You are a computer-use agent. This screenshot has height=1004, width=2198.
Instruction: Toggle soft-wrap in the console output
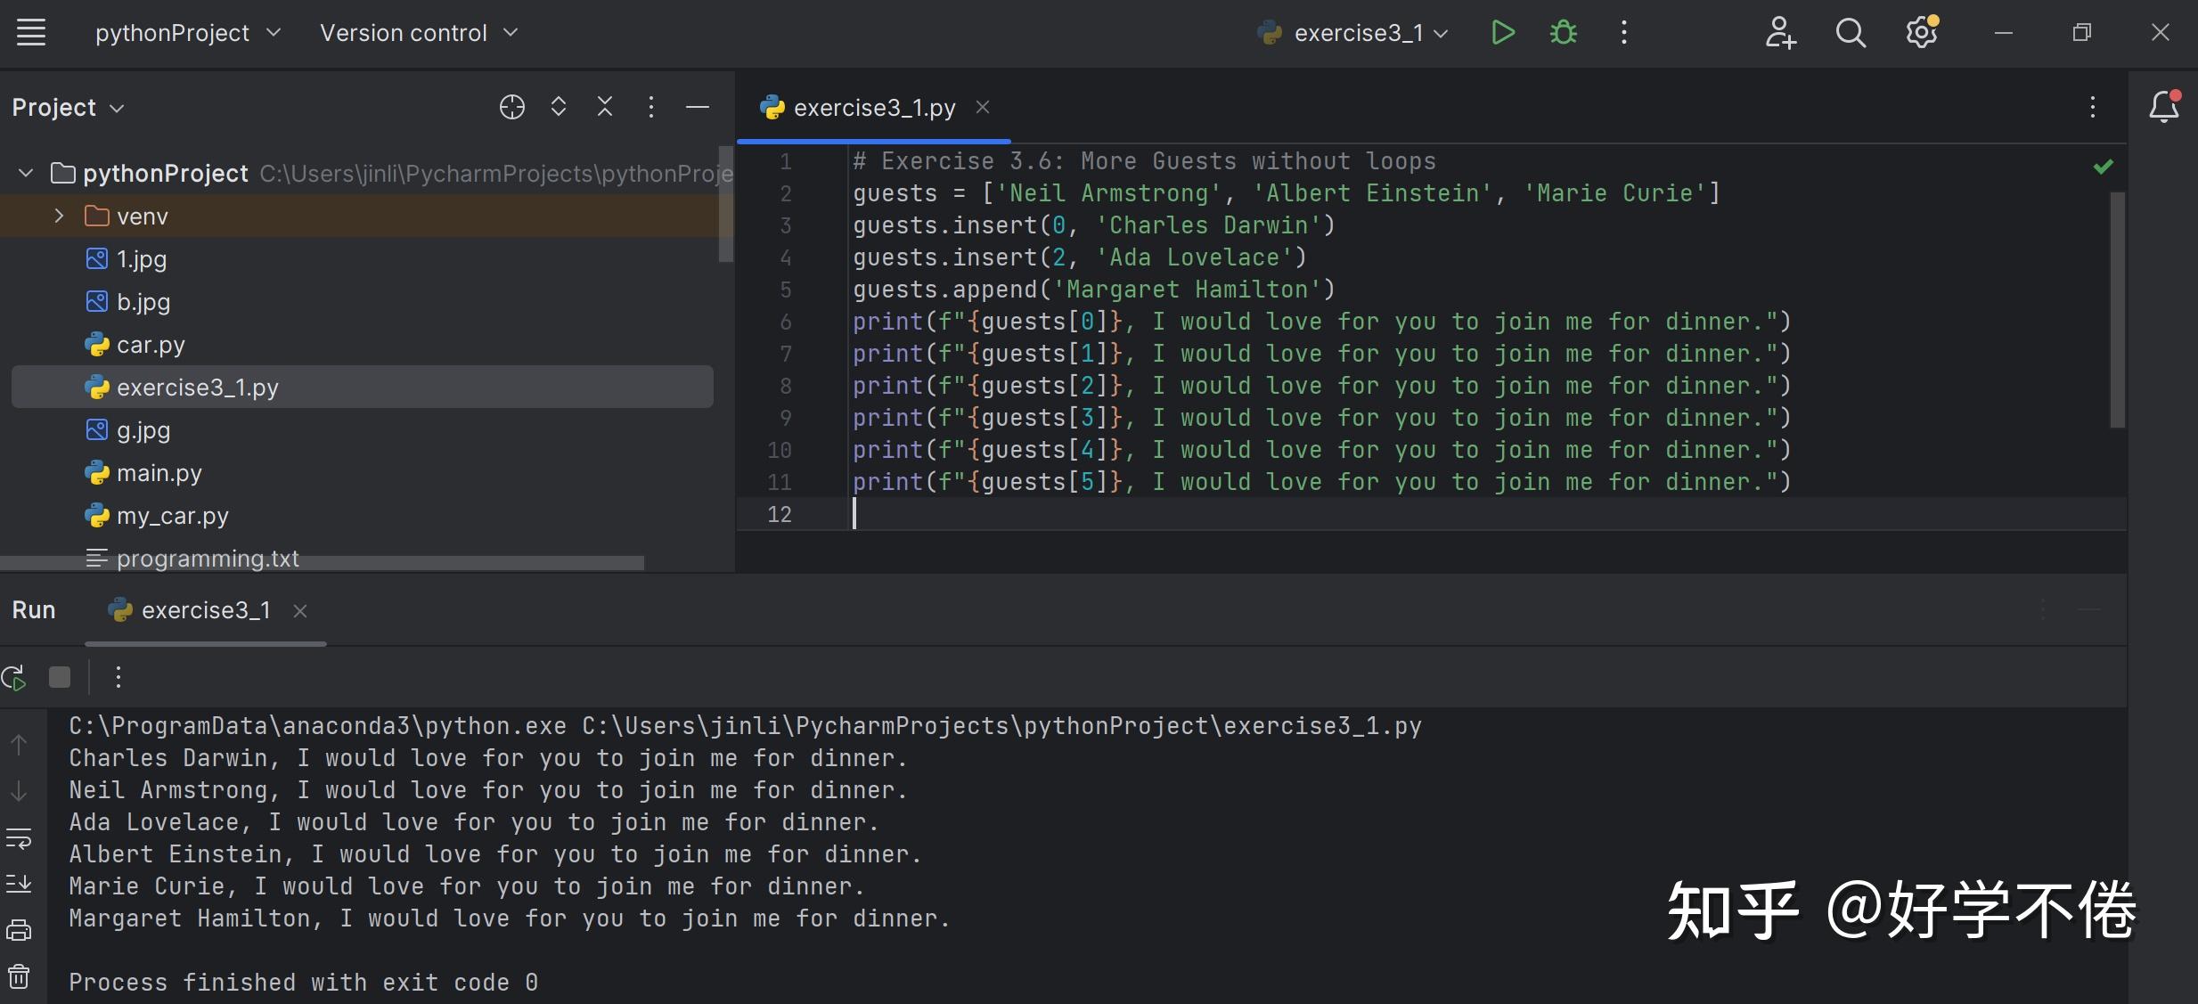[20, 837]
